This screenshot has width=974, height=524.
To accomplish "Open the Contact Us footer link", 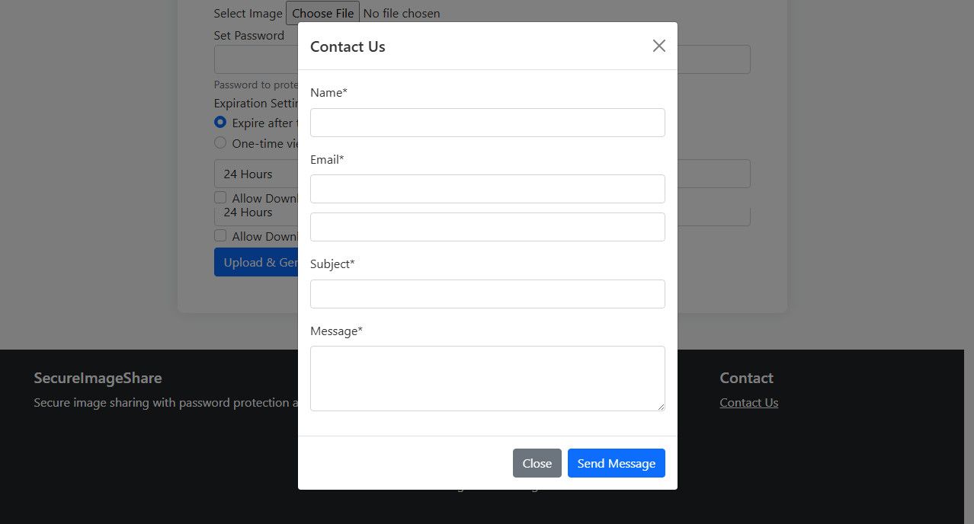I will point(748,403).
